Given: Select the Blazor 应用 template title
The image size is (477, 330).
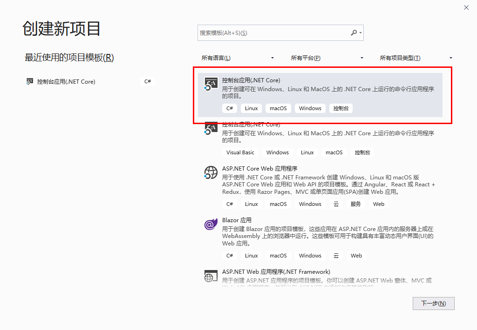Looking at the screenshot, I should 237,220.
